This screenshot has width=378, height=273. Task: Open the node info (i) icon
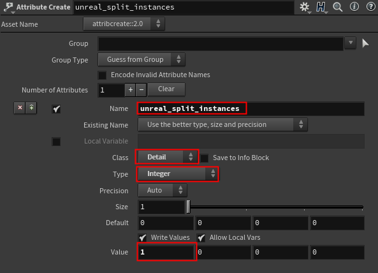click(x=354, y=7)
